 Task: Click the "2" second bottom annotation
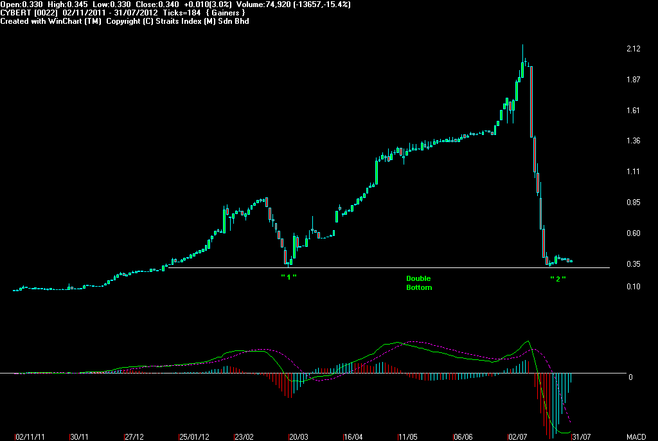pos(558,279)
